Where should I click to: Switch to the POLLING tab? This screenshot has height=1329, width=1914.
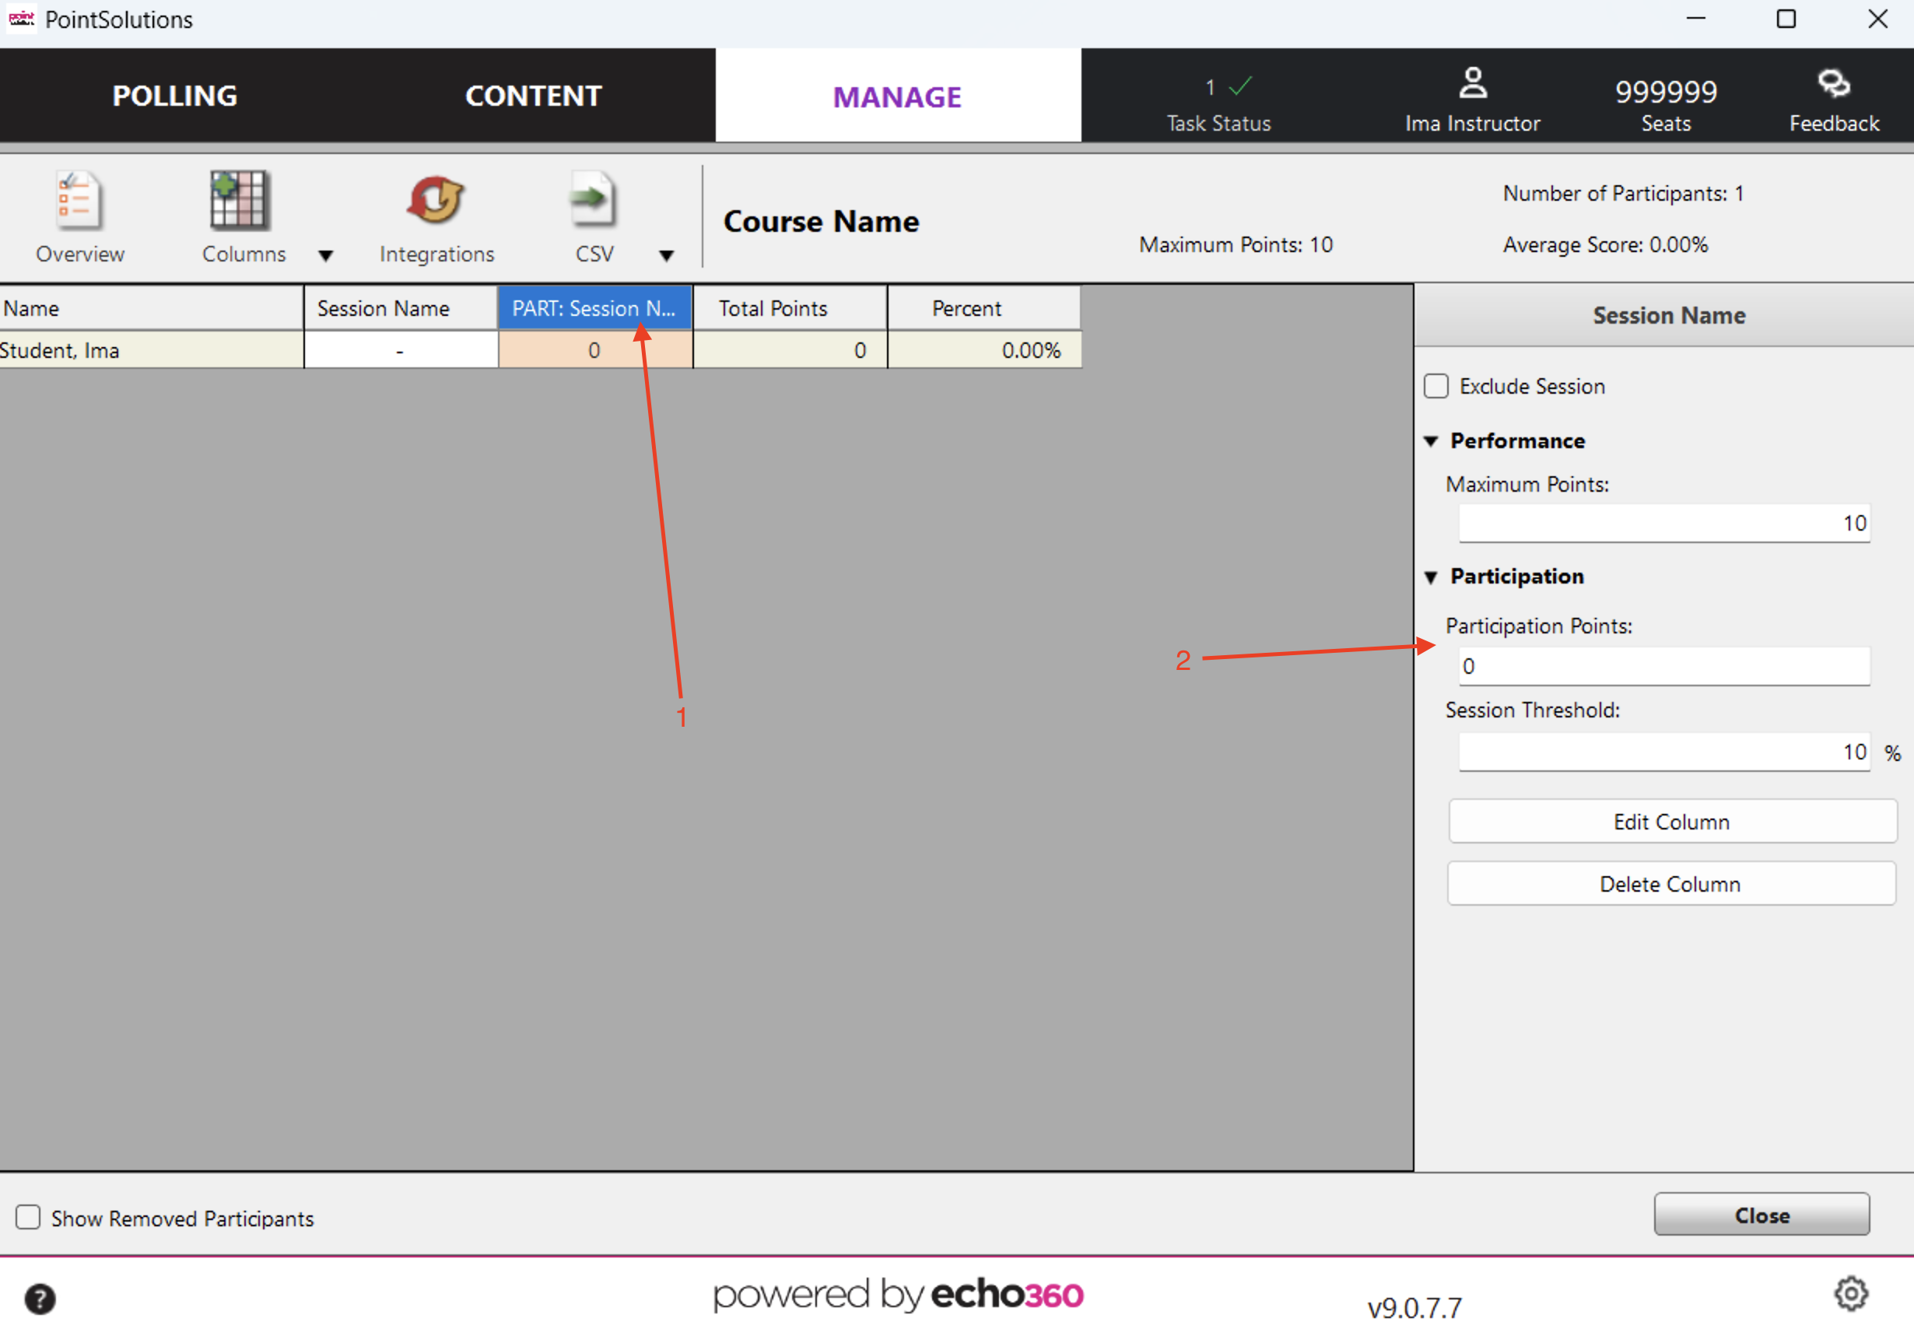click(175, 96)
